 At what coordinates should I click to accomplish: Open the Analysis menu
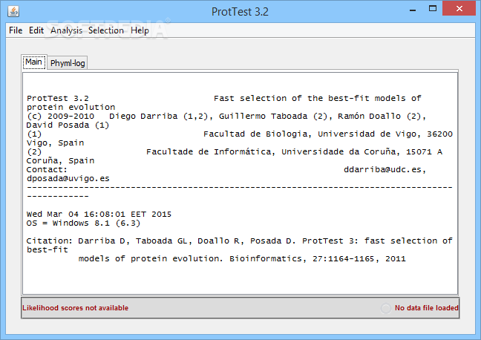tap(66, 30)
